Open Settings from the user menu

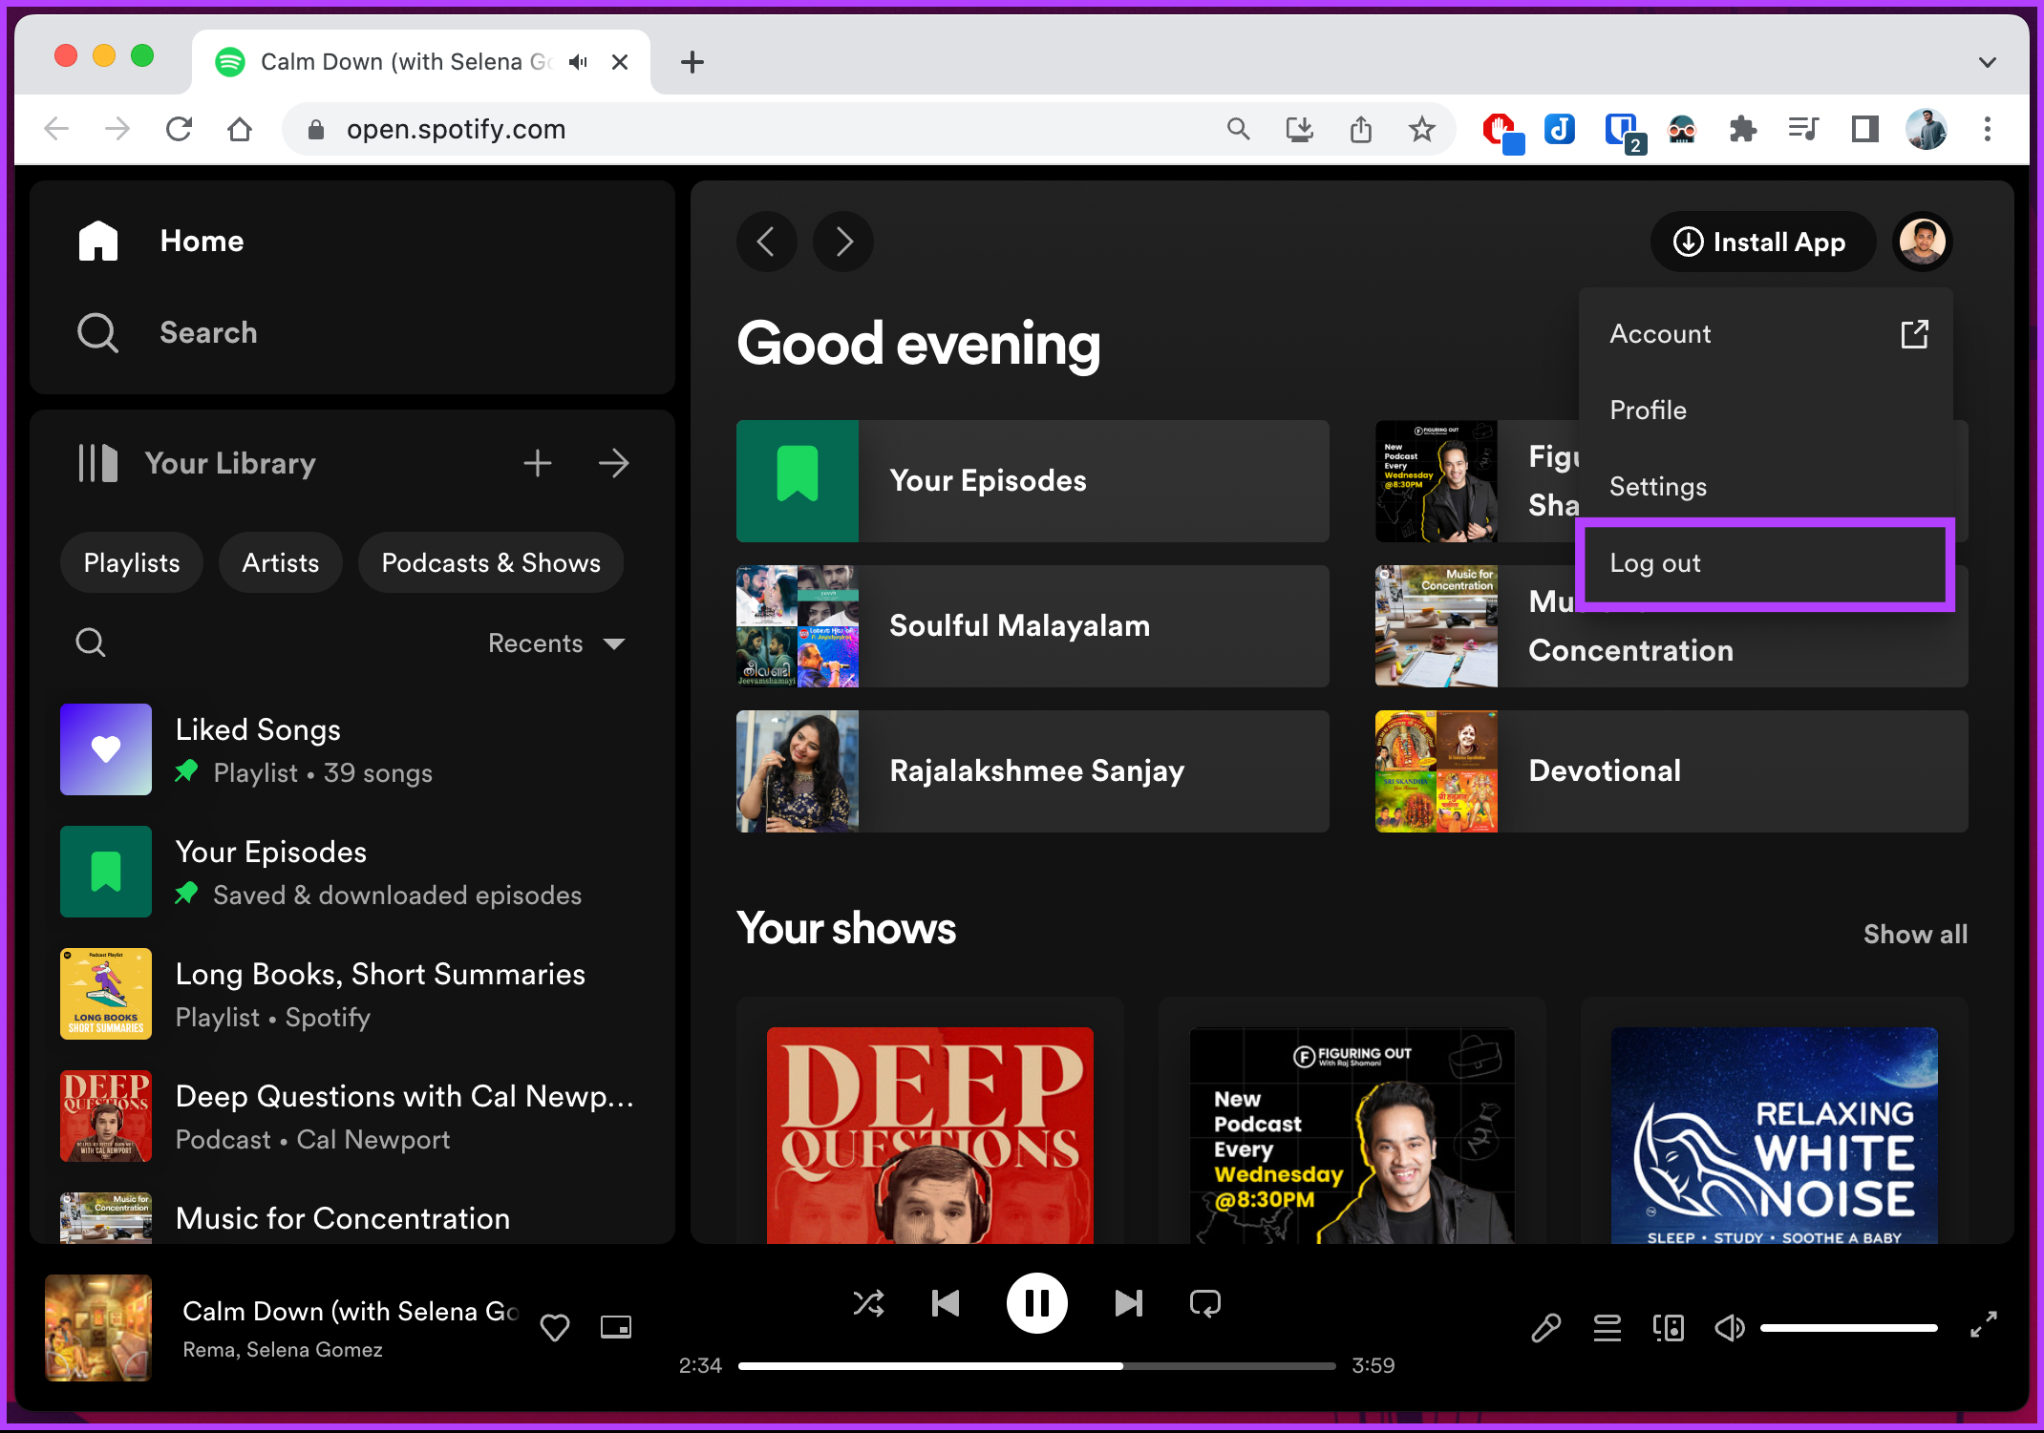[x=1767, y=487]
